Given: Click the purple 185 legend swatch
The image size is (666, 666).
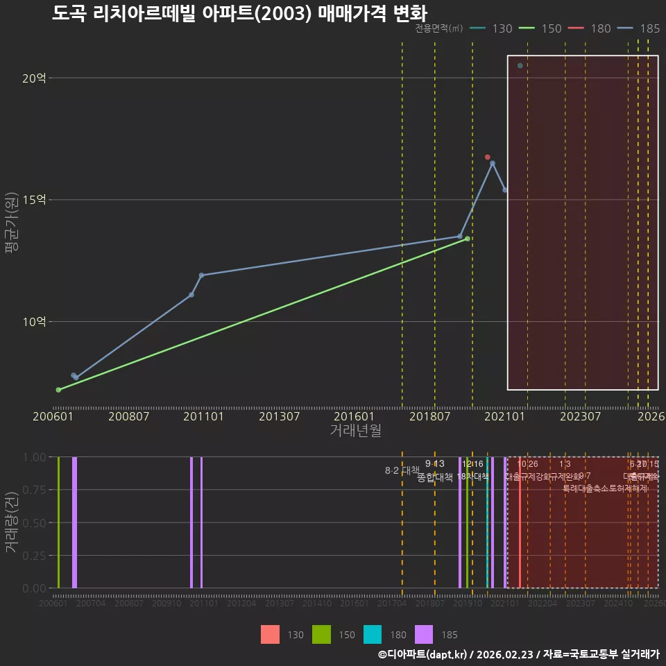Looking at the screenshot, I should [424, 635].
